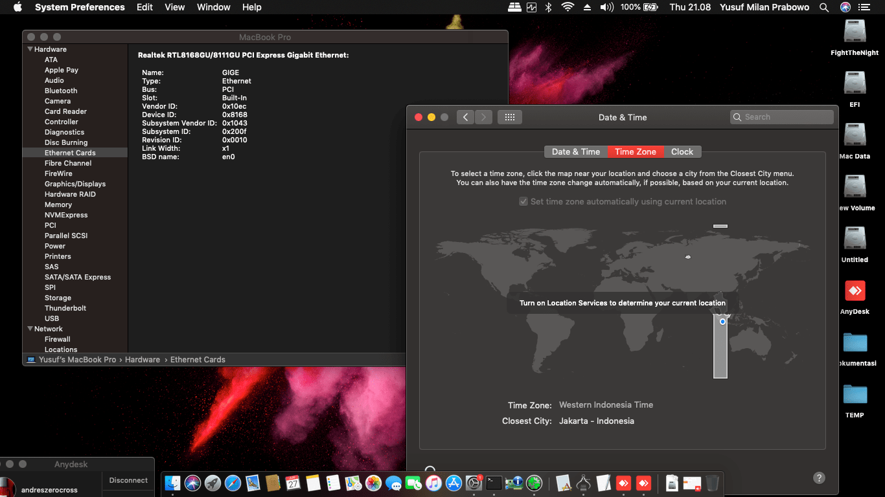Click the volume icon in menu bar
This screenshot has height=497, width=885.
coord(606,7)
